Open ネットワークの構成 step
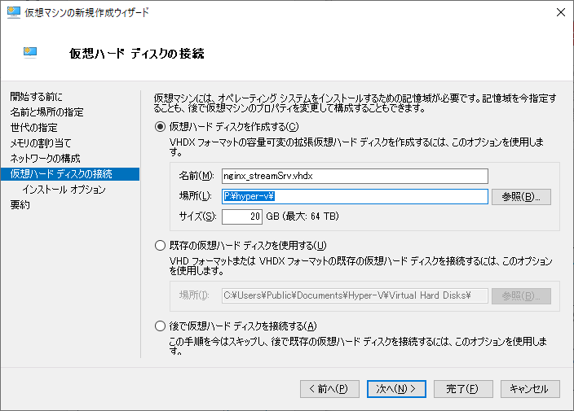This screenshot has height=411, width=574. point(45,159)
